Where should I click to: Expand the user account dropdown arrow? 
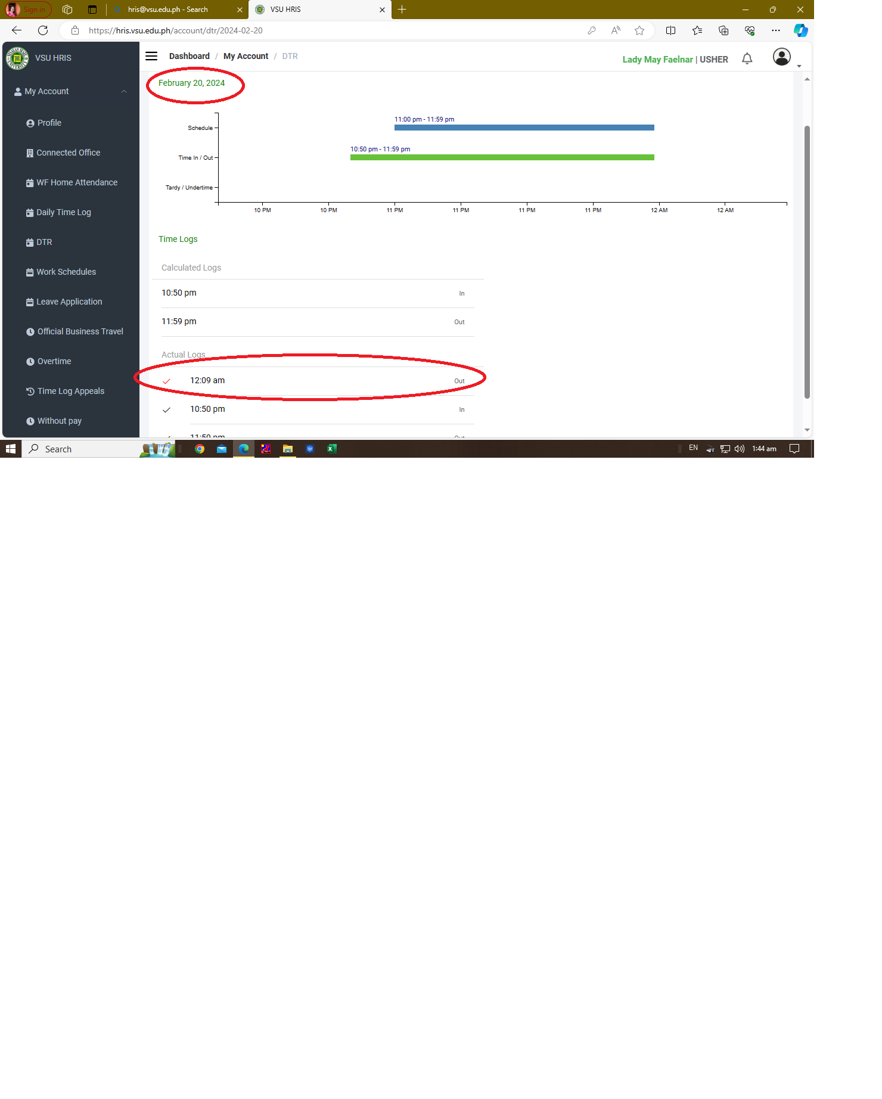point(799,66)
